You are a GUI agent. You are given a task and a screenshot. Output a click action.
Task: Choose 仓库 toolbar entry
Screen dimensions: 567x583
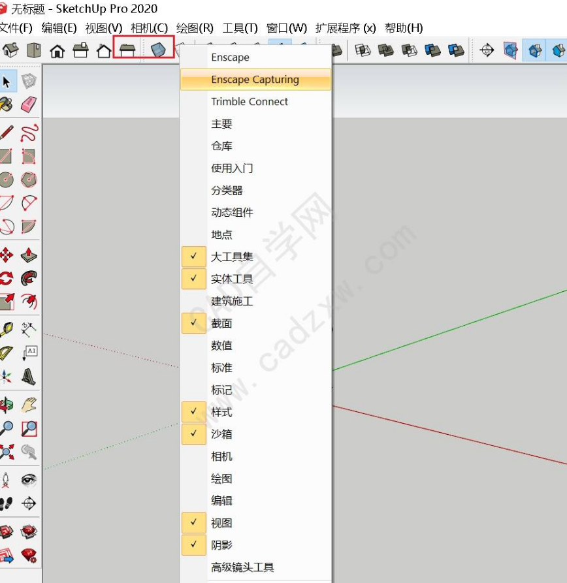[x=255, y=146]
